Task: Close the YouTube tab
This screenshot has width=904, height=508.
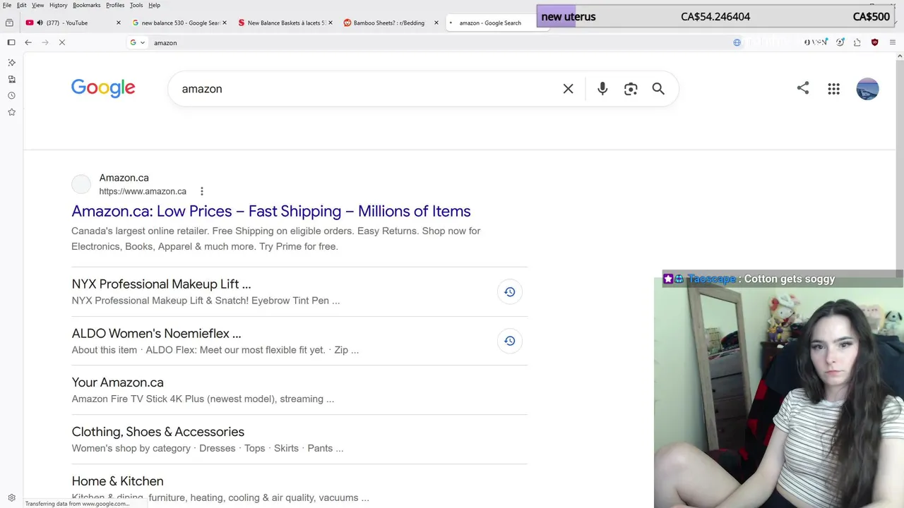Action: point(118,23)
